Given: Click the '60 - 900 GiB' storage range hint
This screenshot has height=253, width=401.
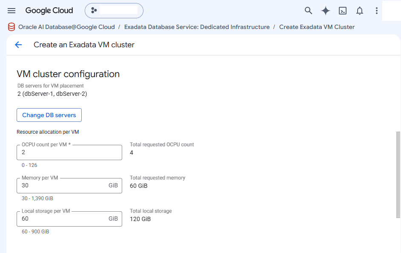Looking at the screenshot, I should coord(35,232).
